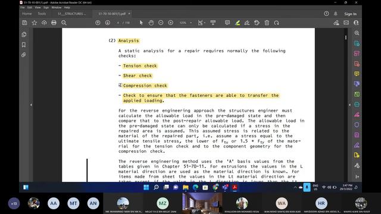Switch to the Tools tab
381x214 pixels.
[42, 14]
